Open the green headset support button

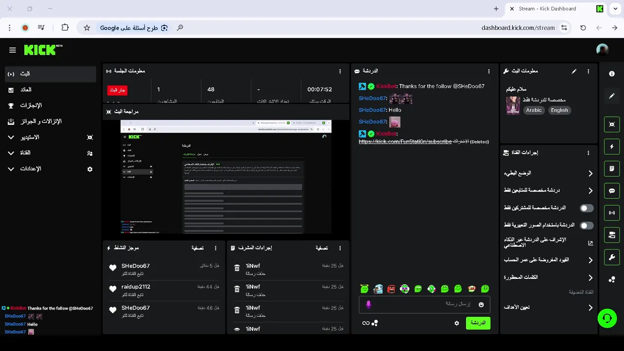[x=607, y=318]
